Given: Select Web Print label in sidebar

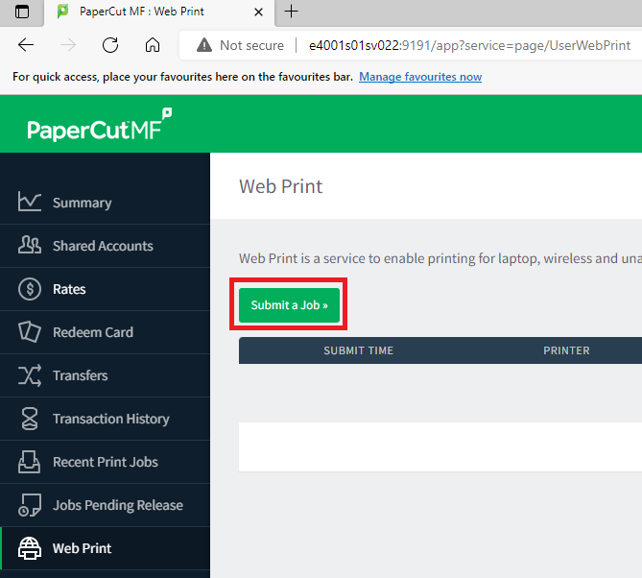Looking at the screenshot, I should click(82, 548).
